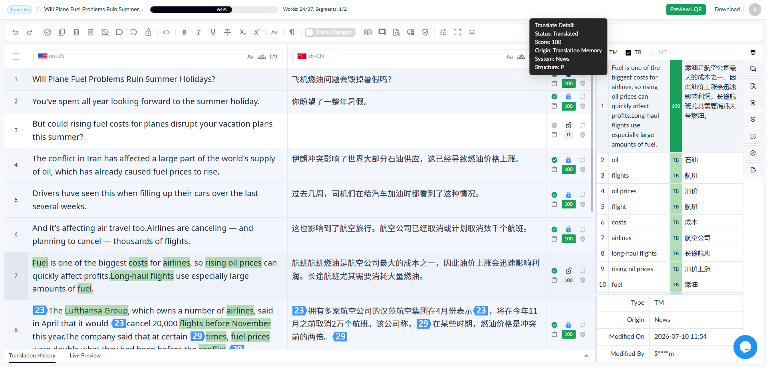This screenshot has width=767, height=367.
Task: Insert tag using the code brackets icon
Action: (167, 32)
